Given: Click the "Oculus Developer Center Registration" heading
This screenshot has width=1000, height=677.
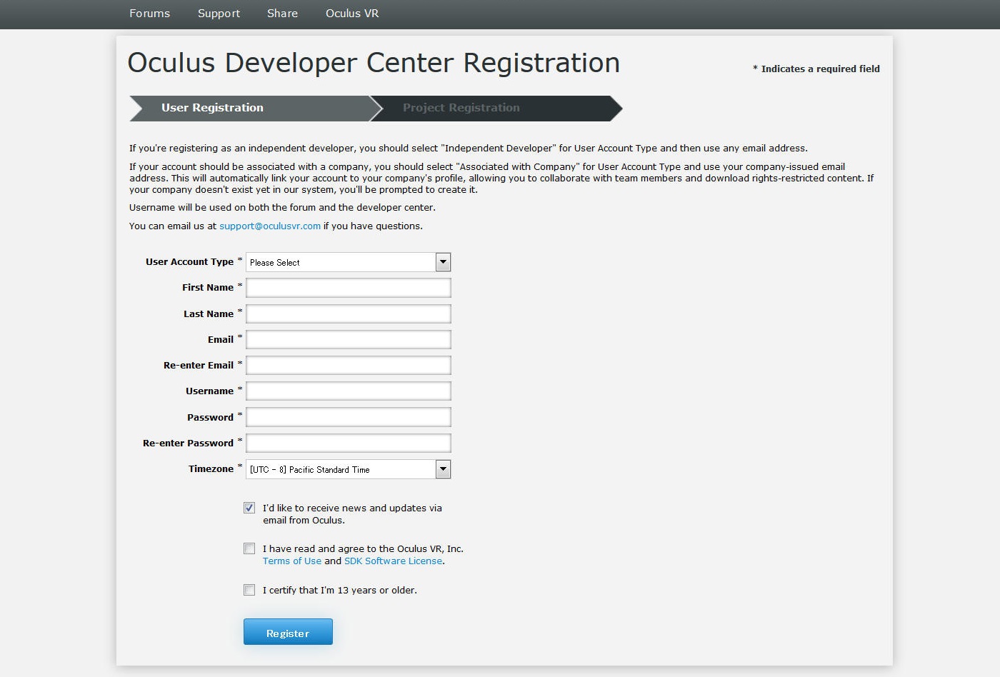Looking at the screenshot, I should click(x=374, y=63).
